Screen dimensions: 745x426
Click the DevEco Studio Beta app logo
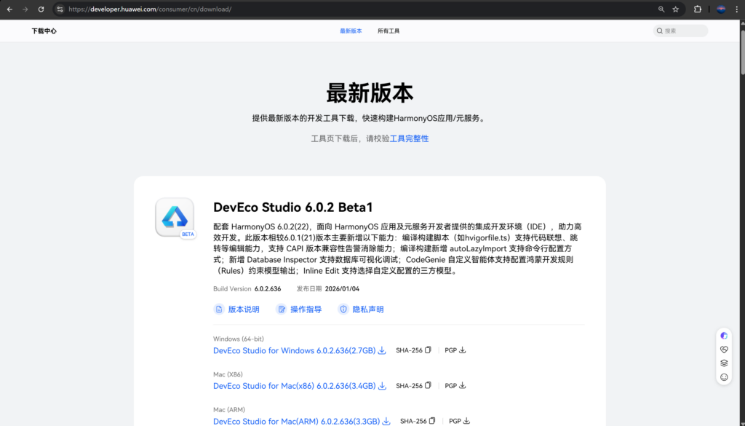click(175, 218)
